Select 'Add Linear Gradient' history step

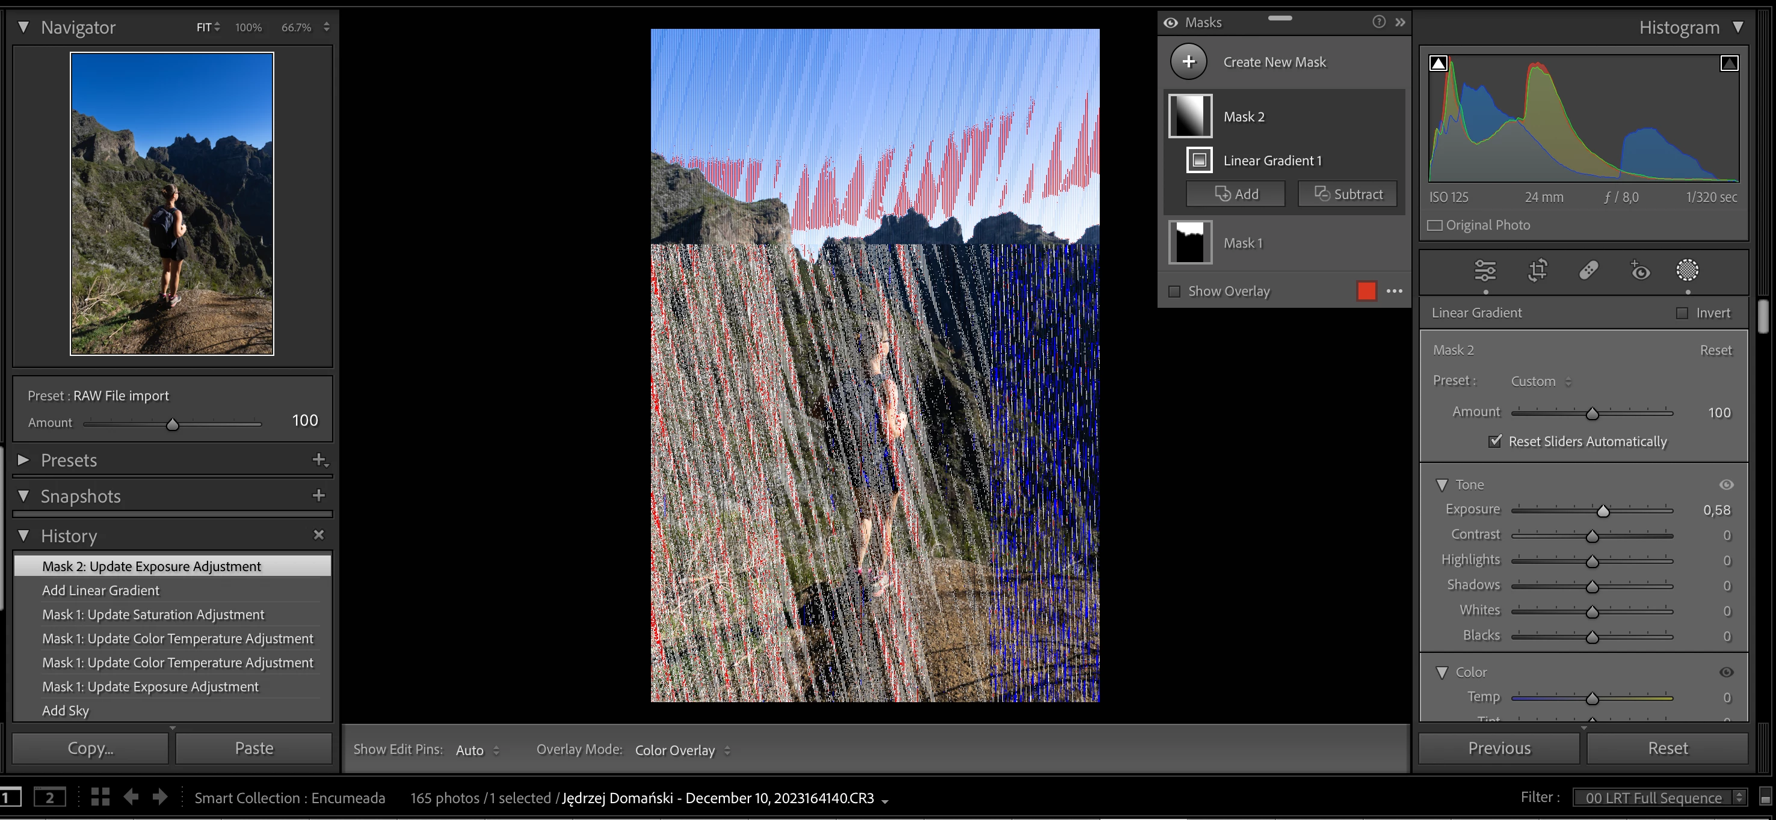click(x=100, y=590)
